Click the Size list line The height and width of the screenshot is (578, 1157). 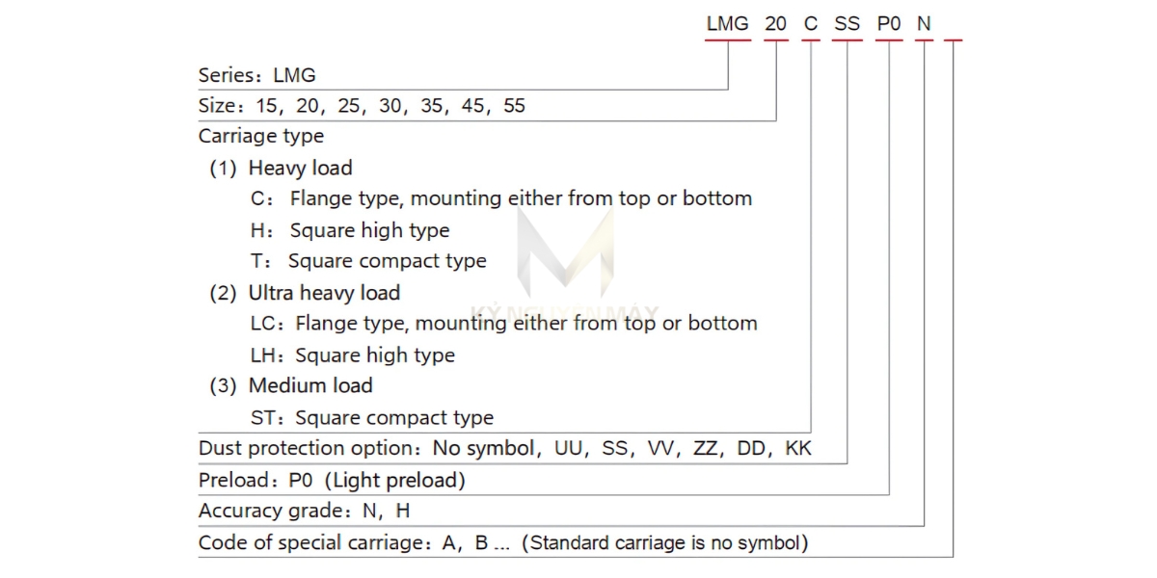click(362, 105)
